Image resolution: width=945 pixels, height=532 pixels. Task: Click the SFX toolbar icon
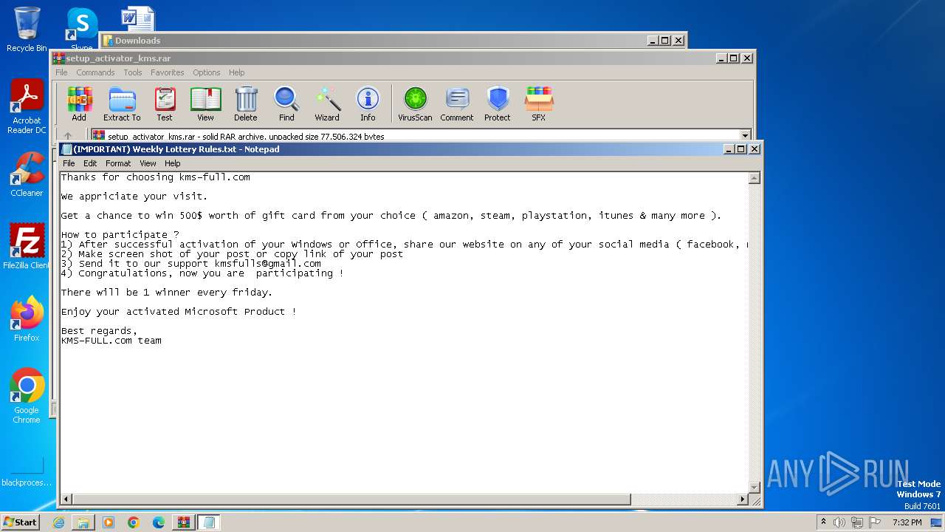click(x=539, y=104)
